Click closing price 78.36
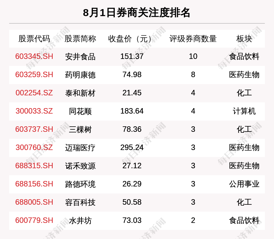Viewport: 274px width, 239px height. (x=132, y=129)
